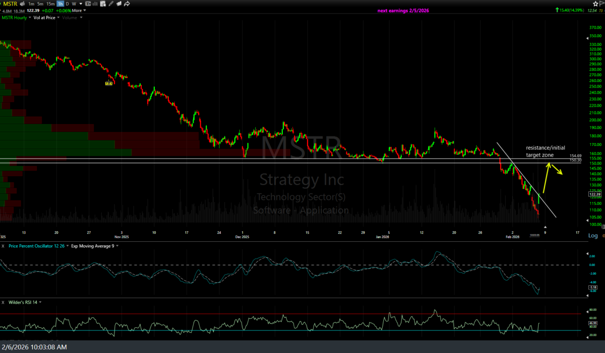Expand the More quote details menu
605x353 pixels.
(x=85, y=10)
